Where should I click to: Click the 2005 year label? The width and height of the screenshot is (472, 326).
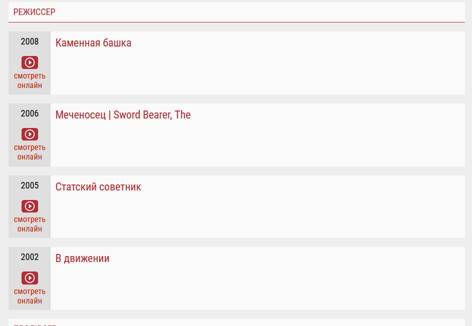pyautogui.click(x=30, y=185)
